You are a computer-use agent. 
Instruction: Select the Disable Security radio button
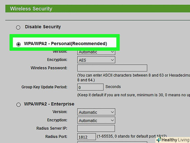[18, 27]
